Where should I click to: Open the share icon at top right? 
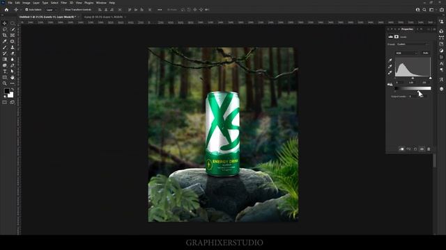tap(441, 10)
